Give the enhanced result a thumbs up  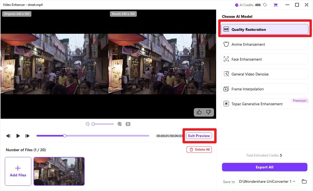[199, 112]
